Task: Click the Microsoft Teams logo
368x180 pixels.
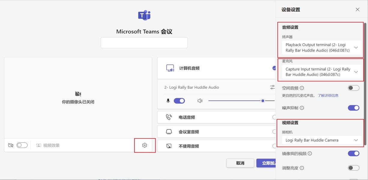Action: point(144,15)
